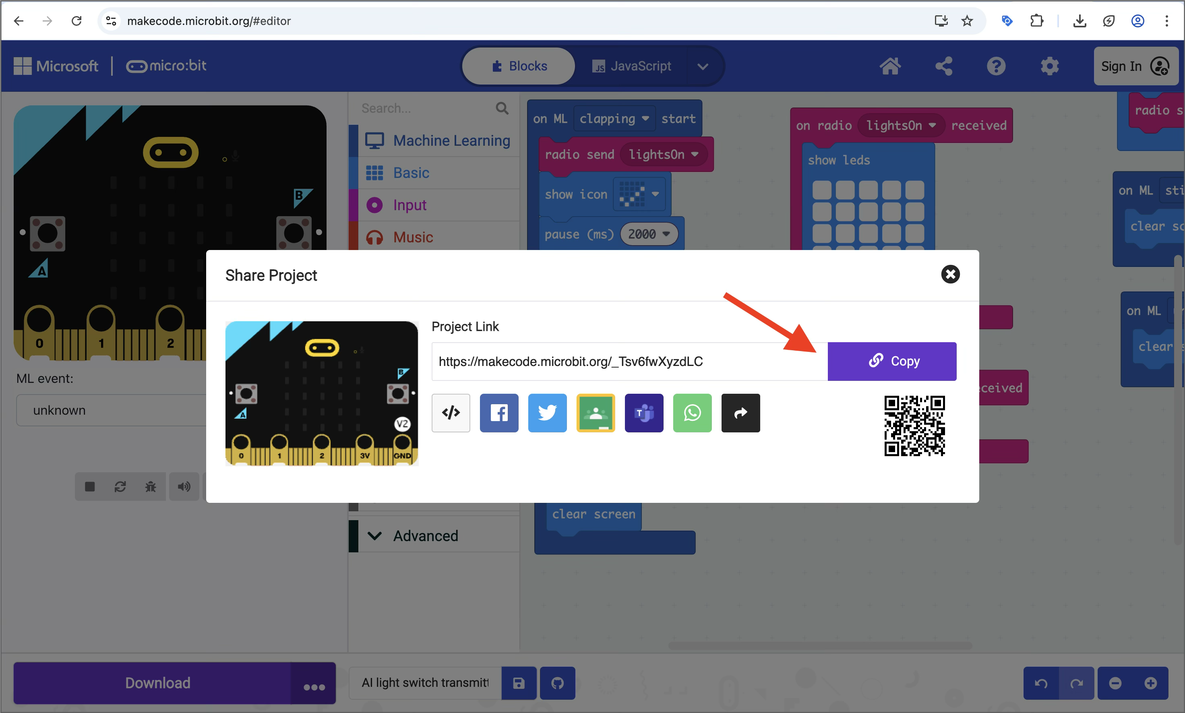Click the block search field
Viewport: 1185px width, 713px height.
pos(423,107)
